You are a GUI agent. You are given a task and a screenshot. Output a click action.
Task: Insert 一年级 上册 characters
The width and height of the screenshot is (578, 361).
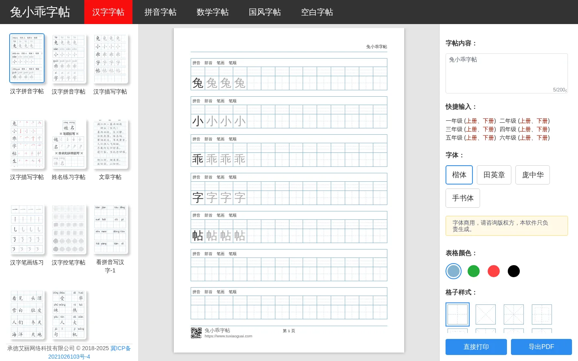(x=472, y=121)
